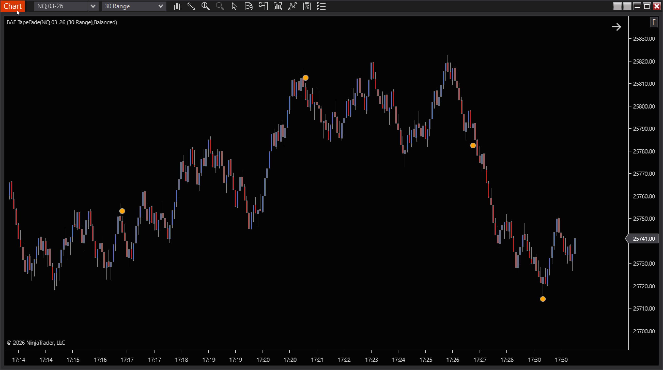Viewport: 663px width, 370px height.
Task: Maximize the chart window
Action: (x=647, y=6)
